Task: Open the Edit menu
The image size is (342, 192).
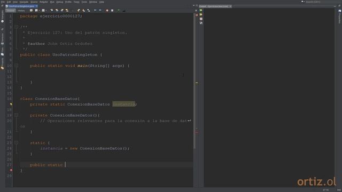Action: tap(9, 2)
